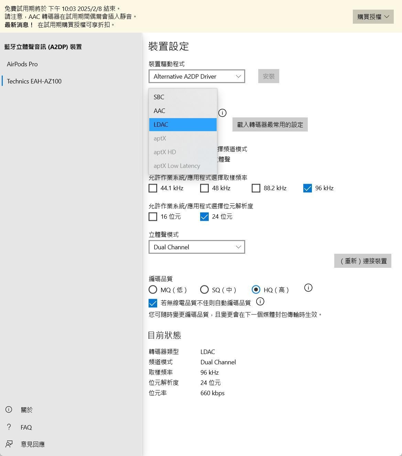The height and width of the screenshot is (456, 402).
Task: Click the 關於 info icon in sidebar
Action: tap(9, 409)
